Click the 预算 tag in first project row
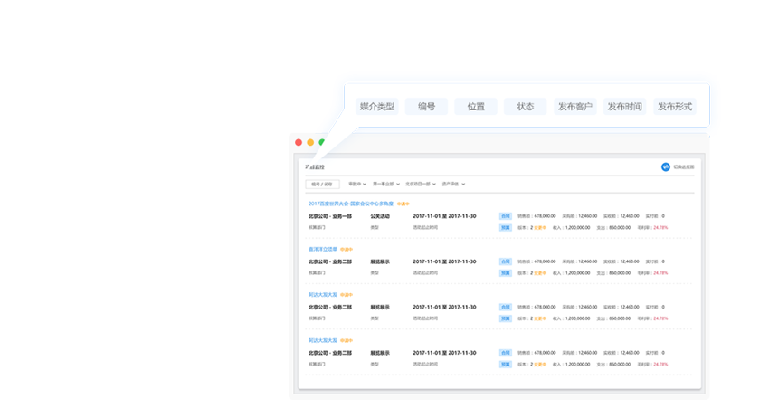Image resolution: width=769 pixels, height=418 pixels. [505, 227]
